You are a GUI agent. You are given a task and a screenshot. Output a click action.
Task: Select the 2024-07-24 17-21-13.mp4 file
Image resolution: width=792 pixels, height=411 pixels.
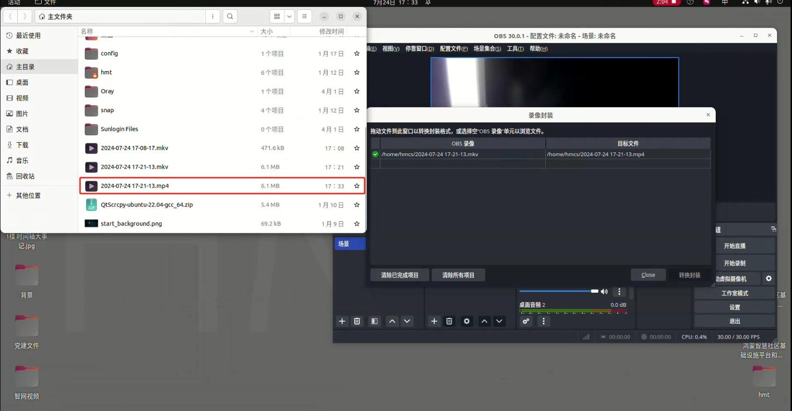(x=222, y=186)
